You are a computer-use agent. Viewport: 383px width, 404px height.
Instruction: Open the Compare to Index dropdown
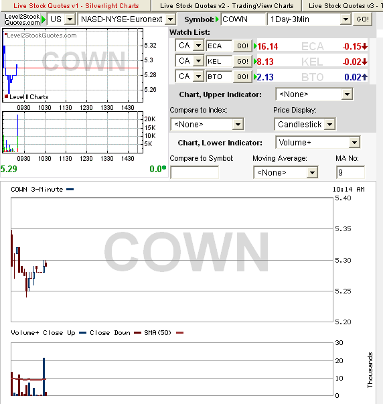[207, 125]
